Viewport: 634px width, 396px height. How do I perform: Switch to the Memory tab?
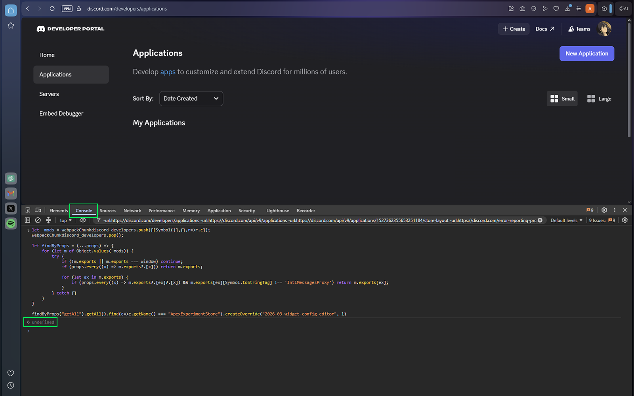[x=191, y=211]
